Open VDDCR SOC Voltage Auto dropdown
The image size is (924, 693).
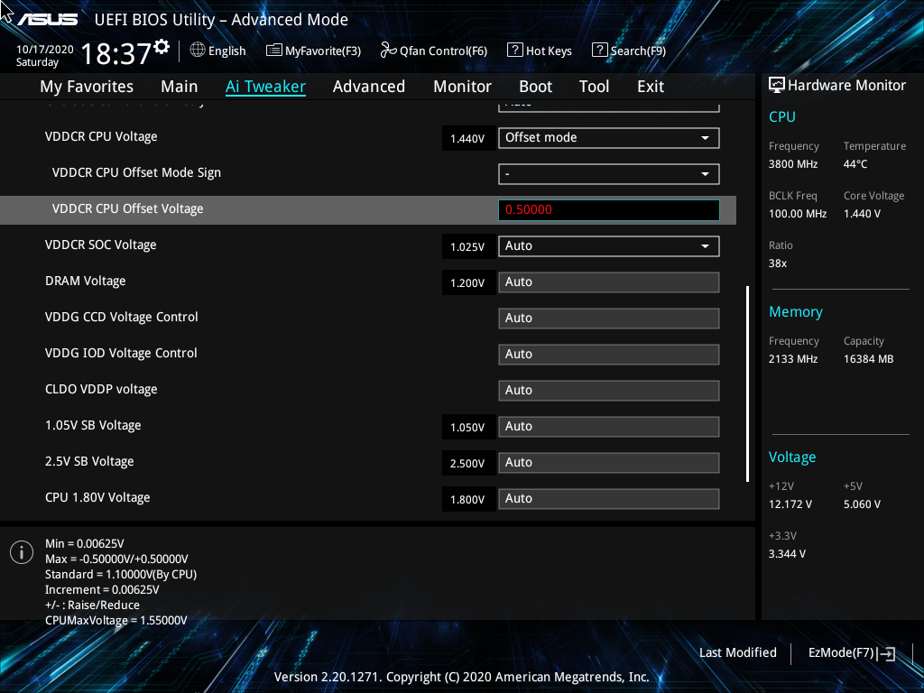point(609,246)
